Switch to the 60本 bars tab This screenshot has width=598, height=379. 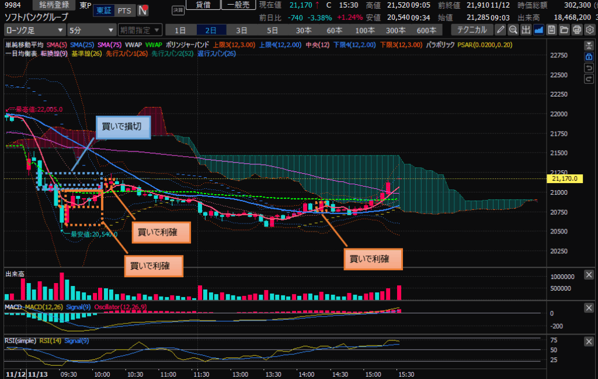coord(333,30)
